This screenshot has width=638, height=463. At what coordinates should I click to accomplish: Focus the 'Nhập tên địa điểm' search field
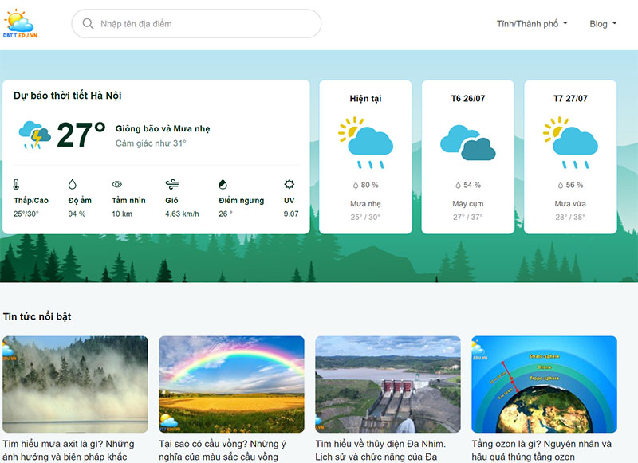pyautogui.click(x=196, y=24)
